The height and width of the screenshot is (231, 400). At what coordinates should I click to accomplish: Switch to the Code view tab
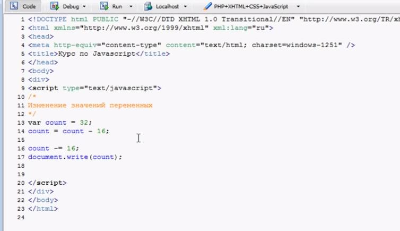(x=23, y=6)
